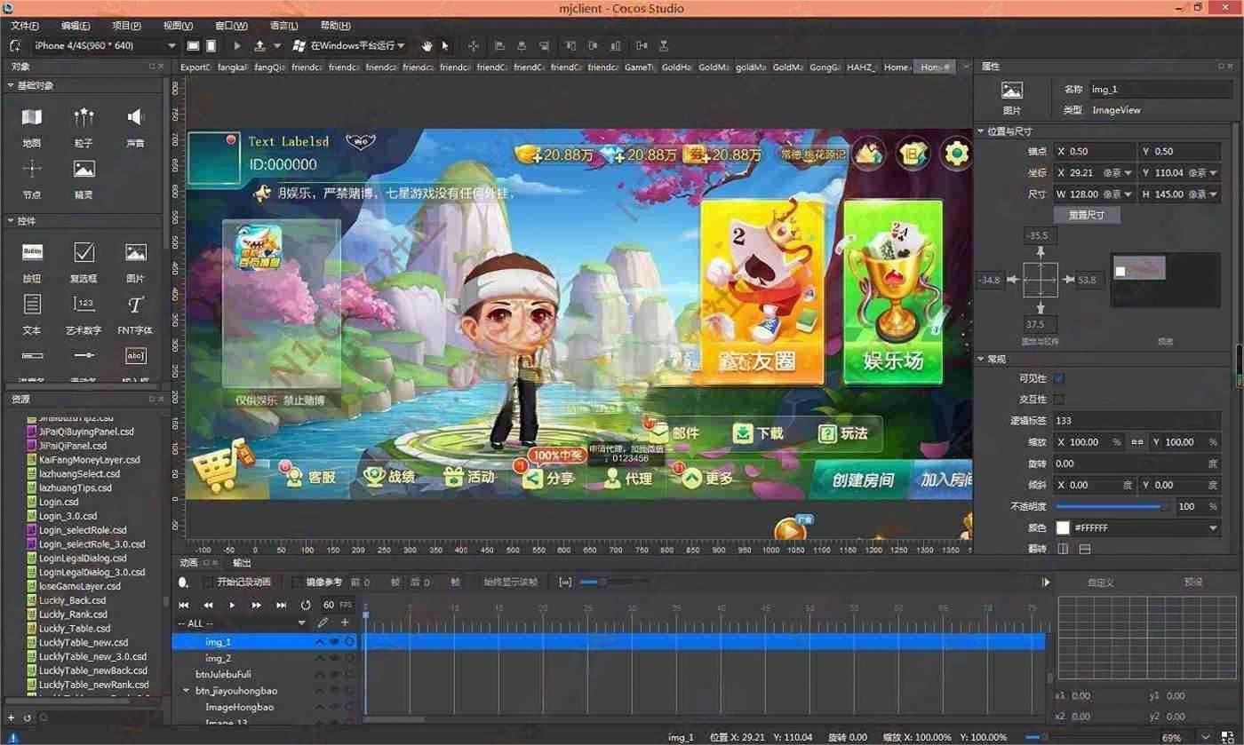Collapse the 基础对象 section

tap(11, 86)
